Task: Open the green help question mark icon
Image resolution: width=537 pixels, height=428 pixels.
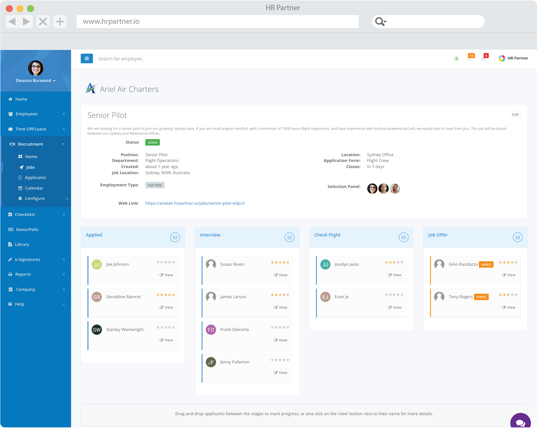Action: point(456,59)
